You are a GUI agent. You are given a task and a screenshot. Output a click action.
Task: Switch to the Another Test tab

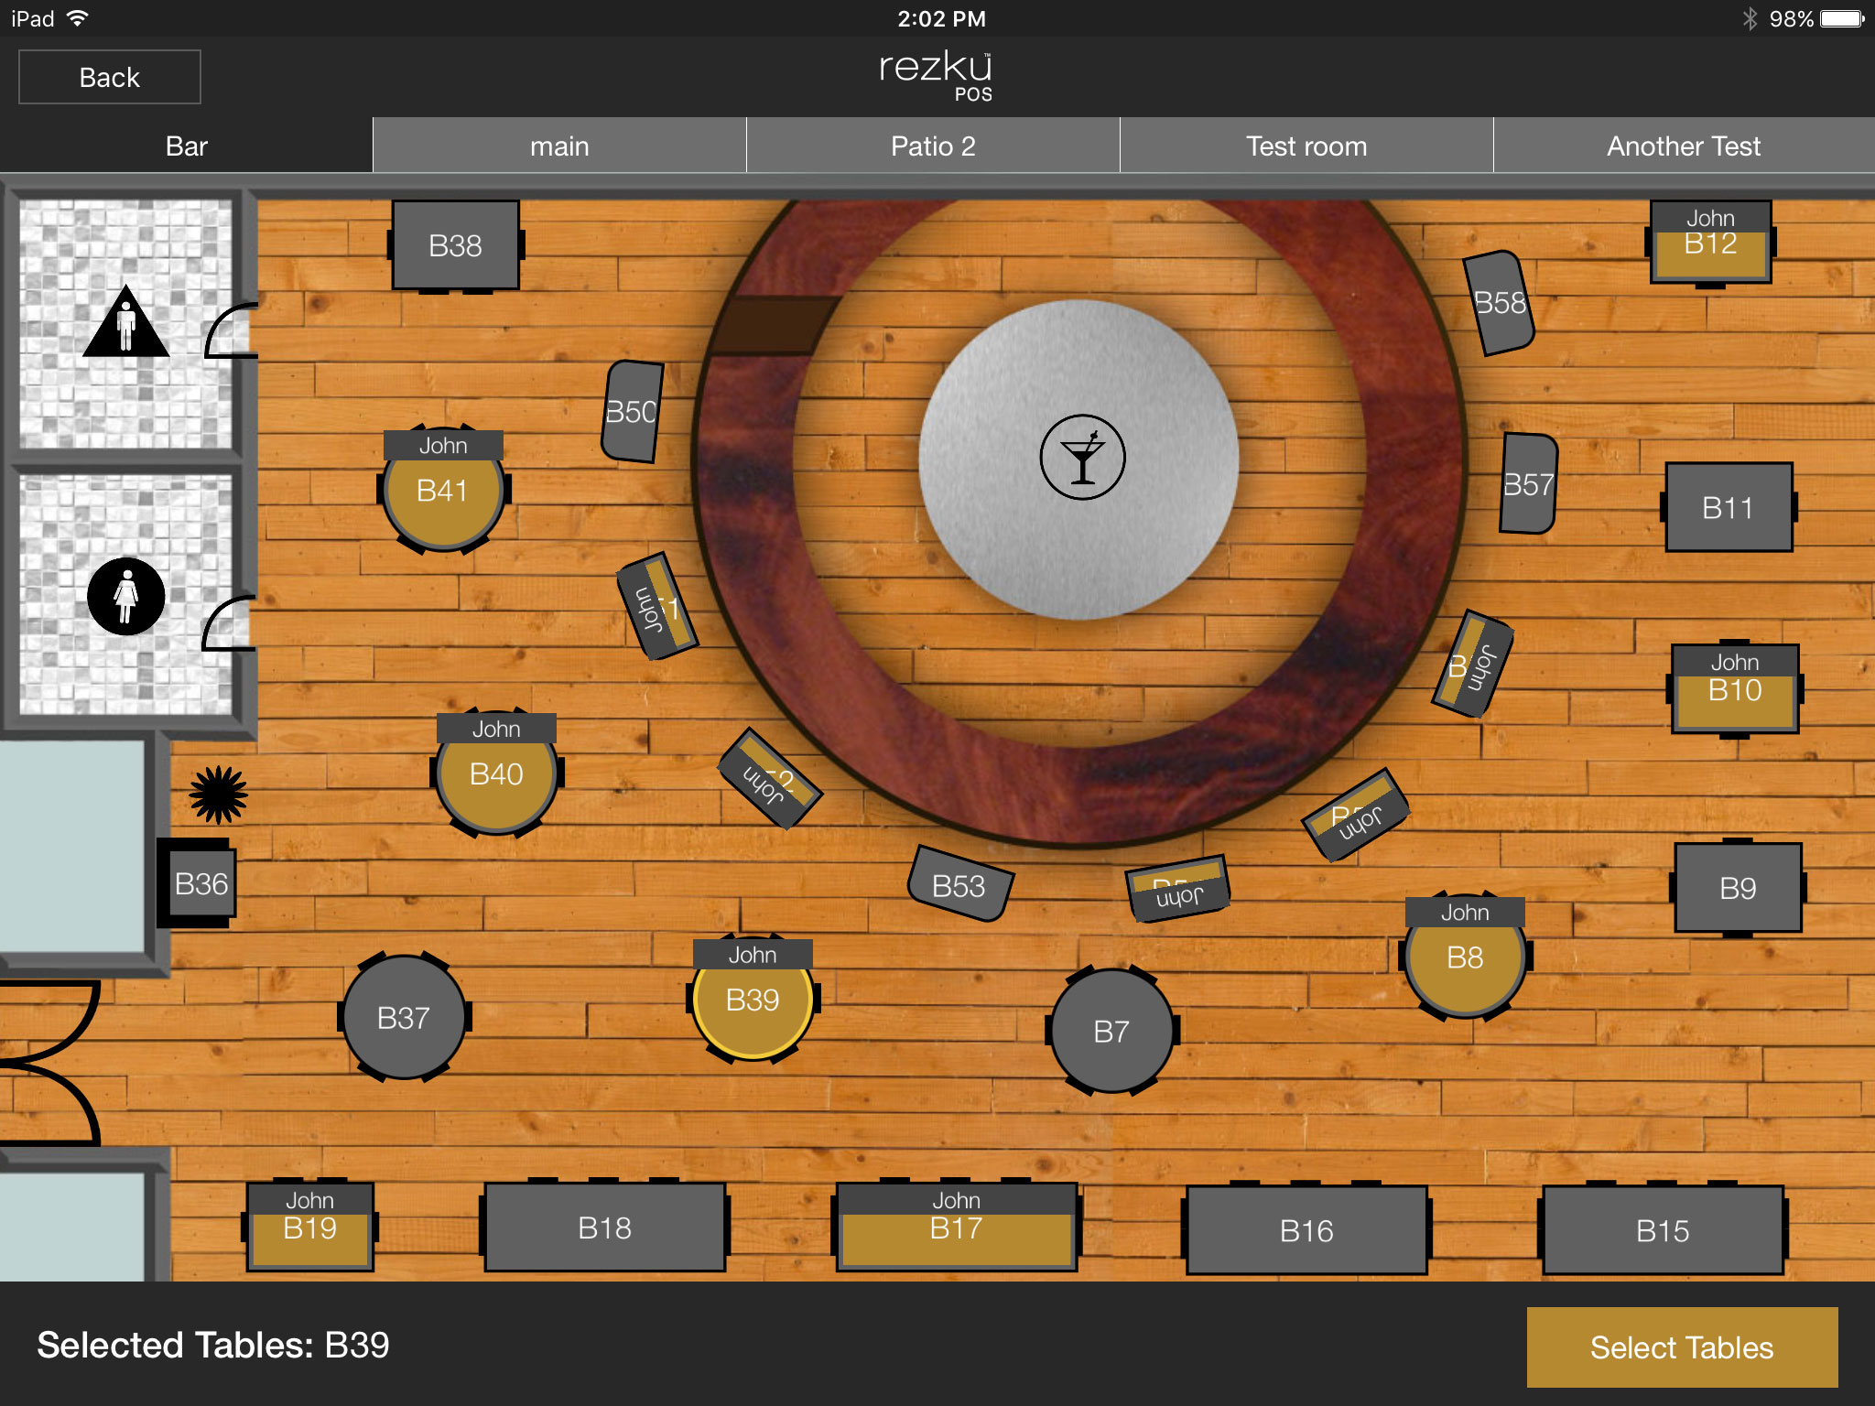click(1684, 146)
